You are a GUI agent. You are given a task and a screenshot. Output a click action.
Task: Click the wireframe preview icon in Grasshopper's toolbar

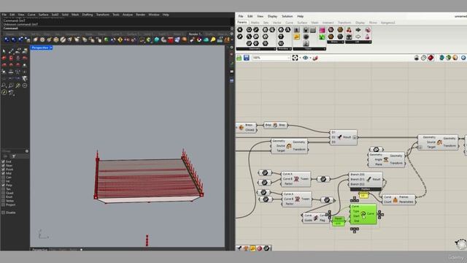(423, 58)
